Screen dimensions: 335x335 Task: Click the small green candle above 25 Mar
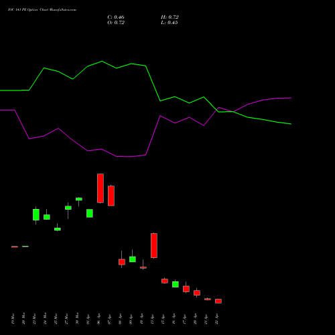click(58, 229)
